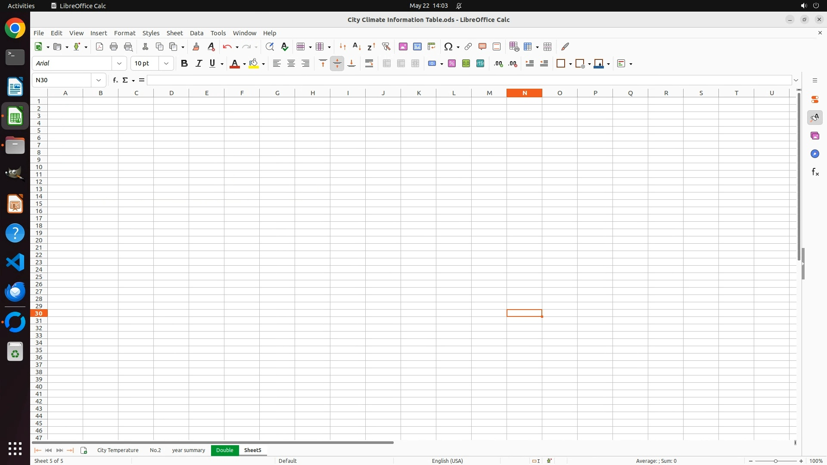Toggle Wrap Text button
This screenshot has height=465, width=827.
pos(369,63)
